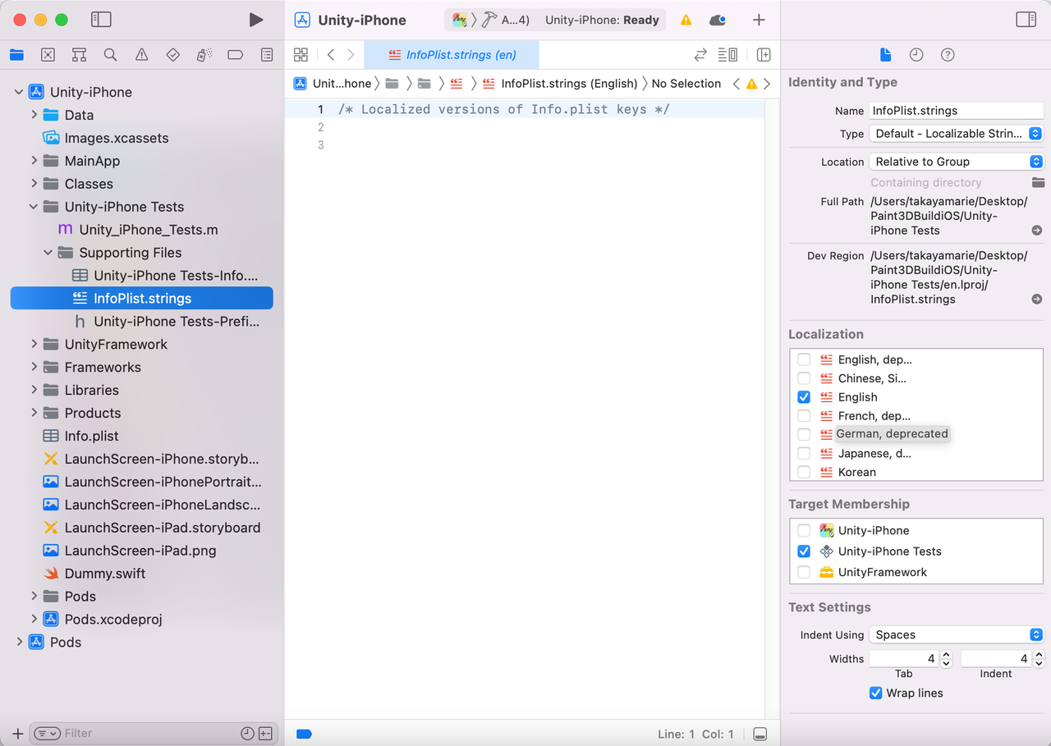
Task: Click Unity-iPhone: Ready in the toolbar
Action: pyautogui.click(x=602, y=19)
